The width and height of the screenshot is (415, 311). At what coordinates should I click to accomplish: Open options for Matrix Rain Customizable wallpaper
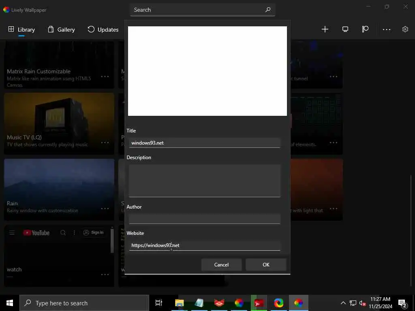[105, 77]
